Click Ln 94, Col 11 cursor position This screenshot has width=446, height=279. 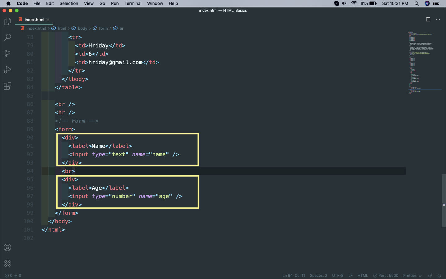tap(294, 275)
